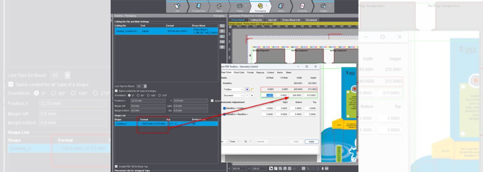This screenshot has width=483, height=172.
Task: Click the minus button in Document row
Action: tap(247, 95)
